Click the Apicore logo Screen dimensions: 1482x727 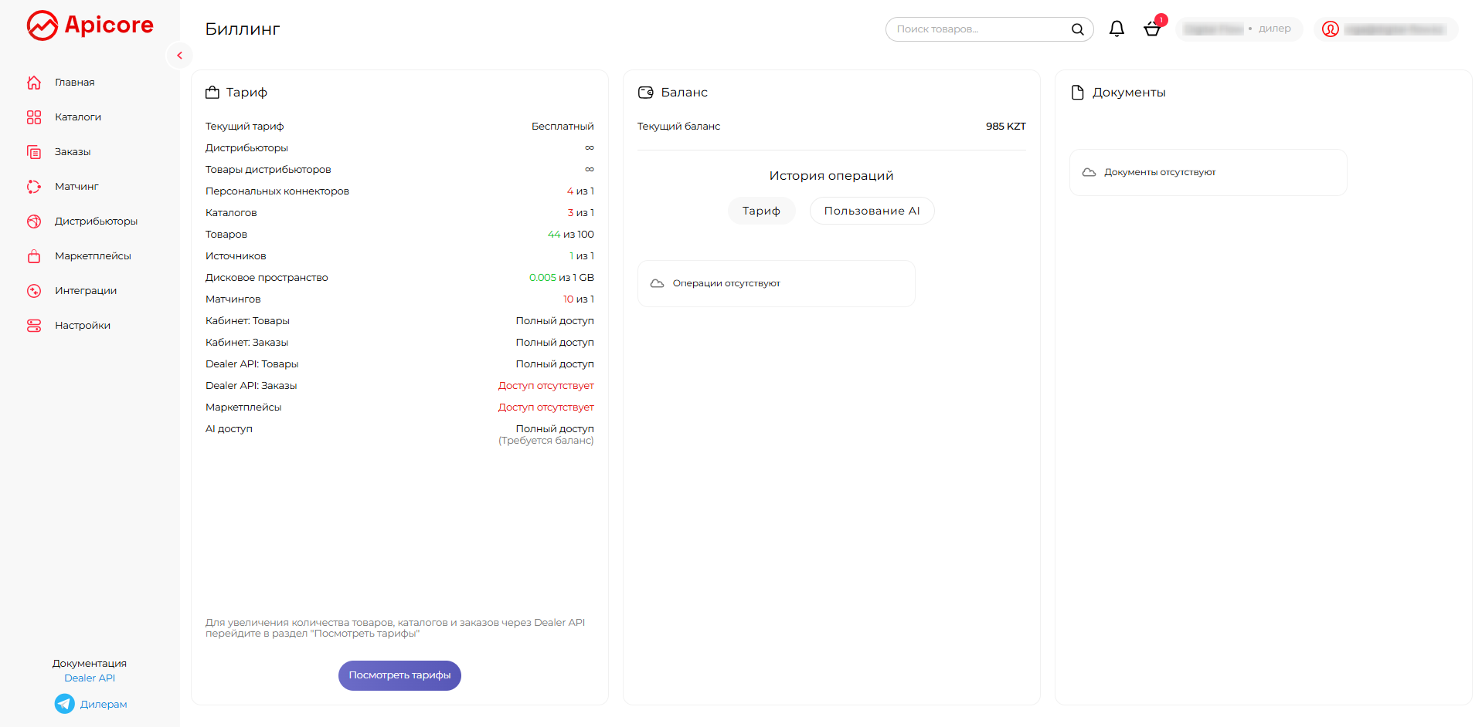[x=90, y=25]
